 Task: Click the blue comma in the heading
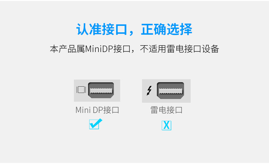[131, 33]
